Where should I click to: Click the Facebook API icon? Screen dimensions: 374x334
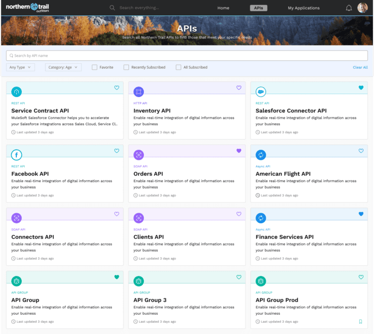coord(16,155)
